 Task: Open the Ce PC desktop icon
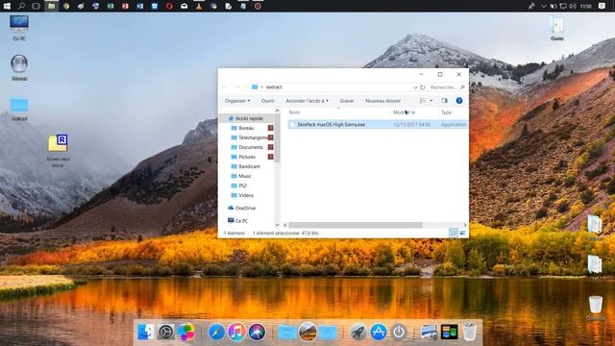[19, 28]
